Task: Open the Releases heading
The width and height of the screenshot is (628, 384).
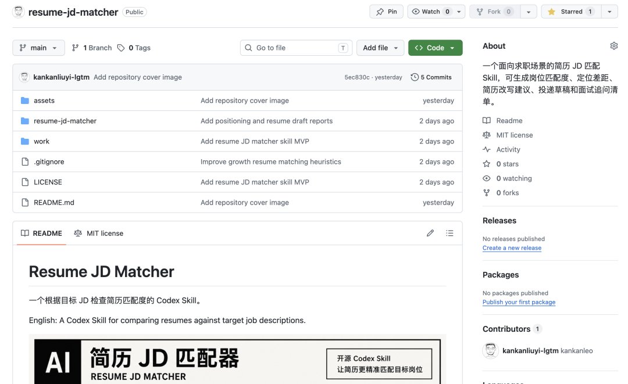Action: (499, 220)
